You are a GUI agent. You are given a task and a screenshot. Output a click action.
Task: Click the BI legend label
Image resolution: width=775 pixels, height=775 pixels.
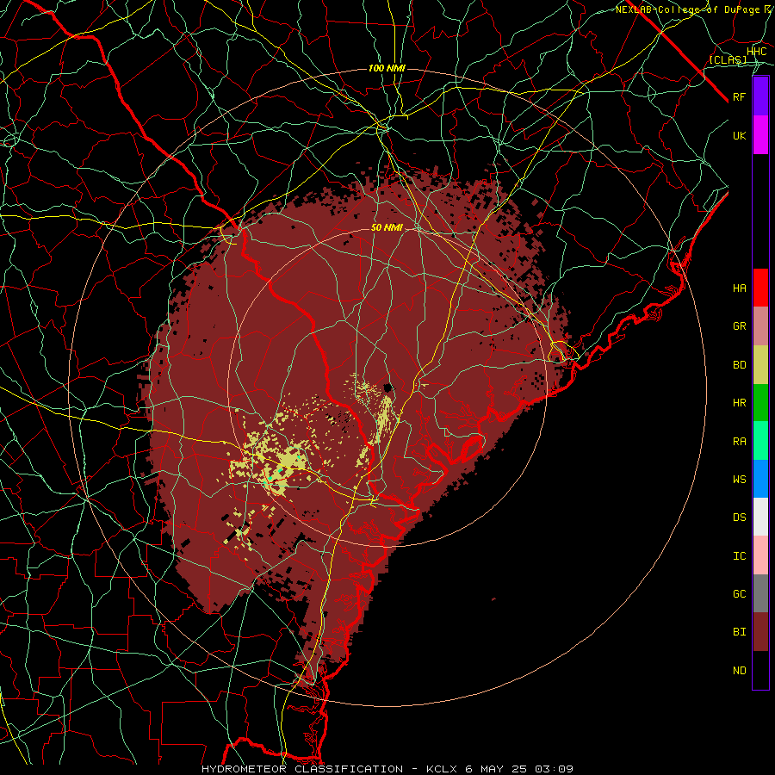tap(739, 632)
